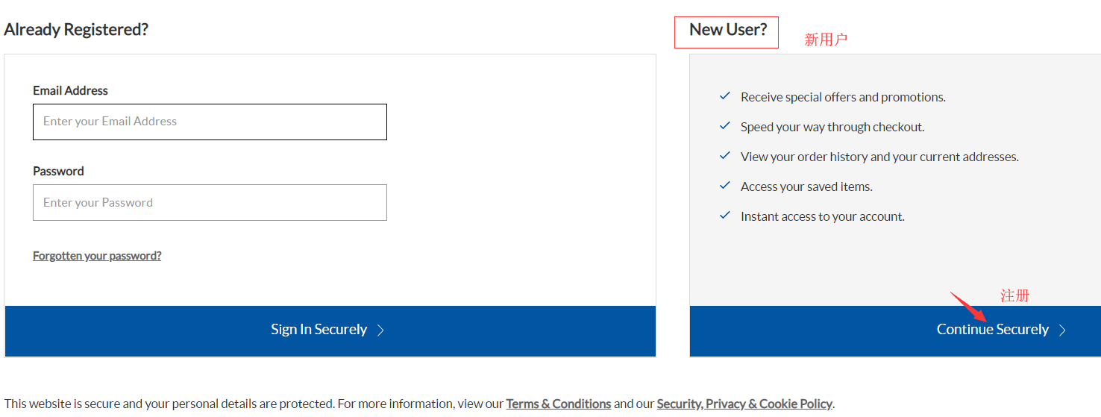Click the Already Registered? heading
1101x417 pixels.
[x=76, y=30]
